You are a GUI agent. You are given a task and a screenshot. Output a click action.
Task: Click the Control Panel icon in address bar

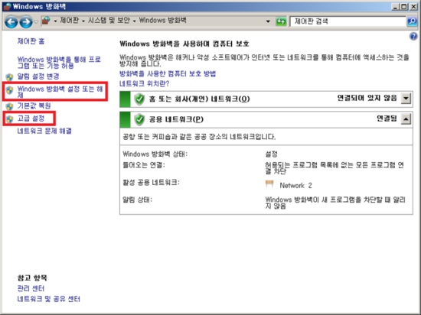coord(46,21)
